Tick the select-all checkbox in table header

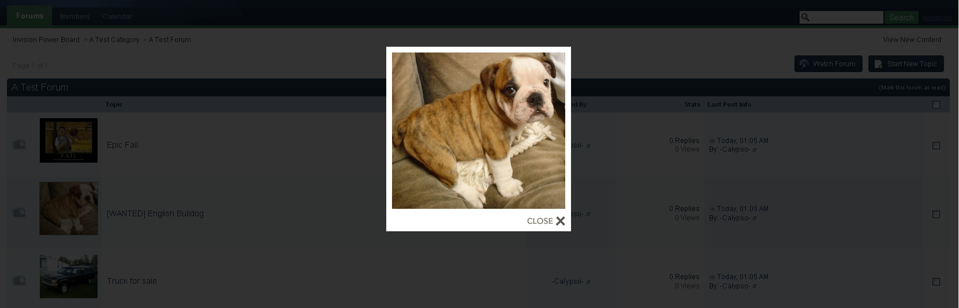(x=936, y=104)
